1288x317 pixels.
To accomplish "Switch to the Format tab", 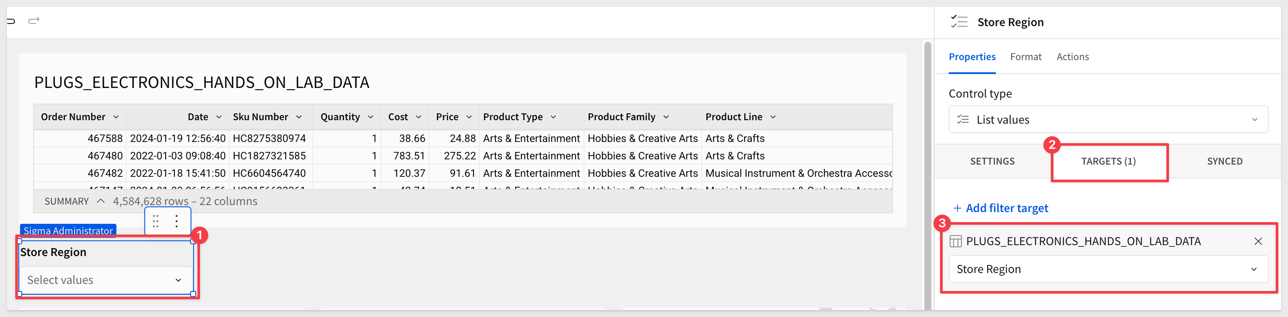I will tap(1026, 57).
